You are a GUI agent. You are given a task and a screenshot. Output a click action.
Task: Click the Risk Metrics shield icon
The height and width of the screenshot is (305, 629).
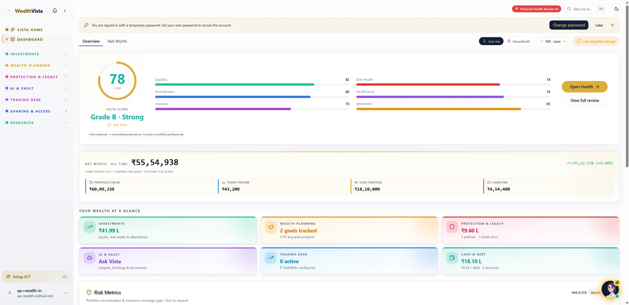[89, 293]
